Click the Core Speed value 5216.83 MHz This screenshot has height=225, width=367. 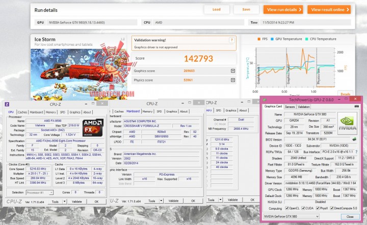(x=38, y=168)
